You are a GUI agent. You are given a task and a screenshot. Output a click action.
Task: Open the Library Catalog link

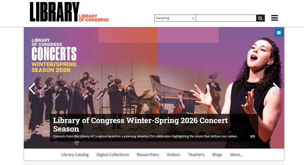point(75,155)
